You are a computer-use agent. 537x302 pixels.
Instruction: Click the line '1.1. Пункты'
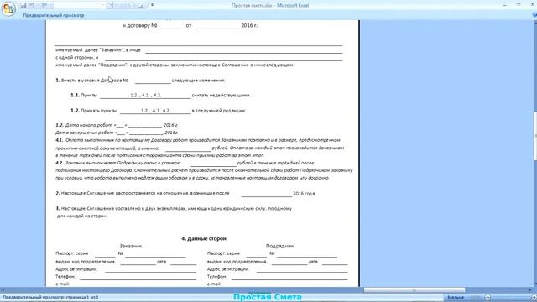[x=84, y=95]
